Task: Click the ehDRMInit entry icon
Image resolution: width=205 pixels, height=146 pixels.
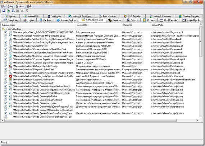Action: pyautogui.click(x=10, y=96)
